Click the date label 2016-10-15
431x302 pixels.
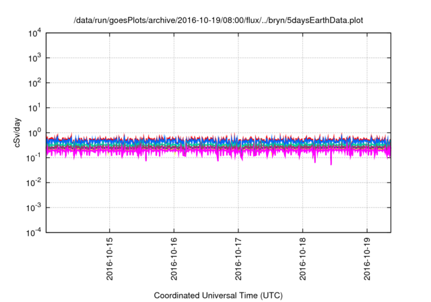pyautogui.click(x=109, y=259)
